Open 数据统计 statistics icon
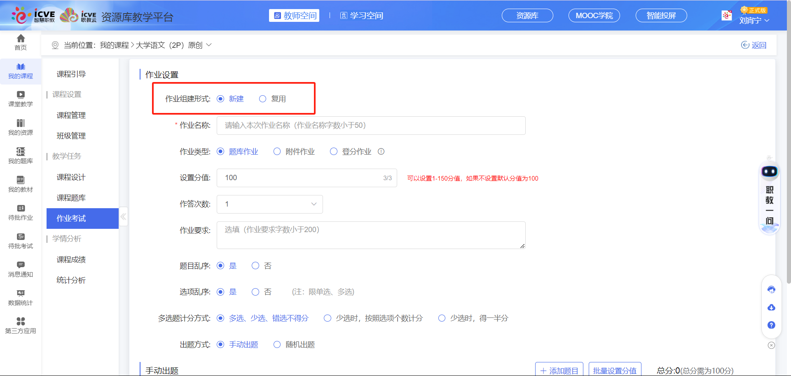 click(20, 297)
